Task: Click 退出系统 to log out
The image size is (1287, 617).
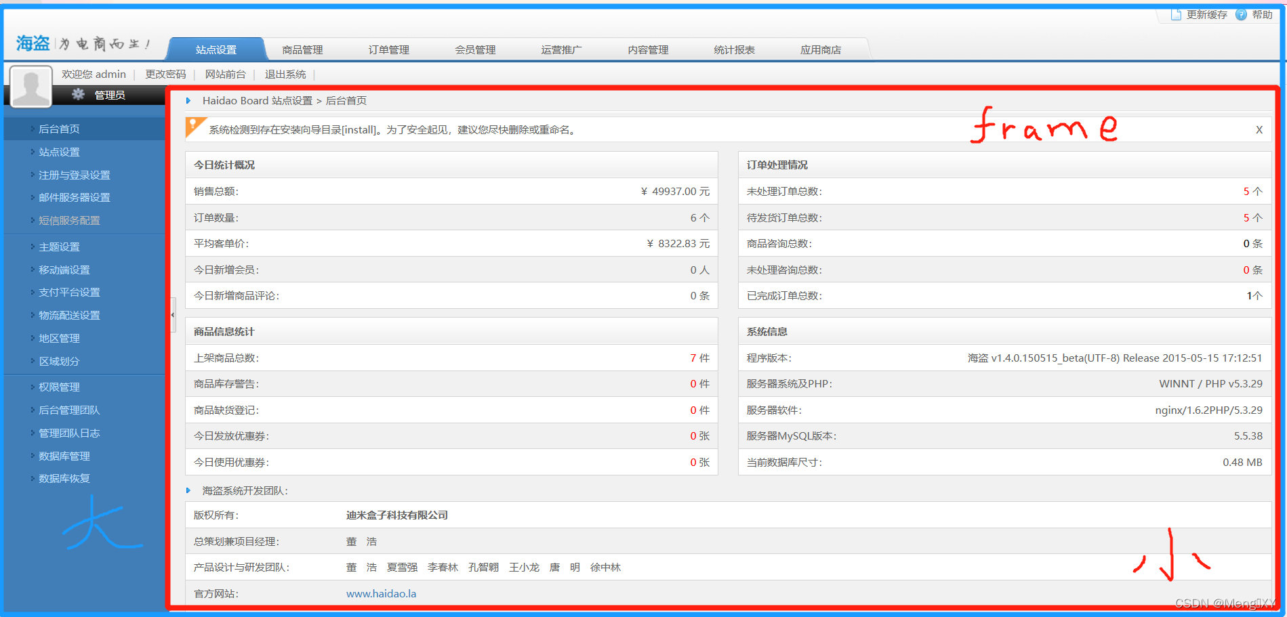Action: pos(286,74)
